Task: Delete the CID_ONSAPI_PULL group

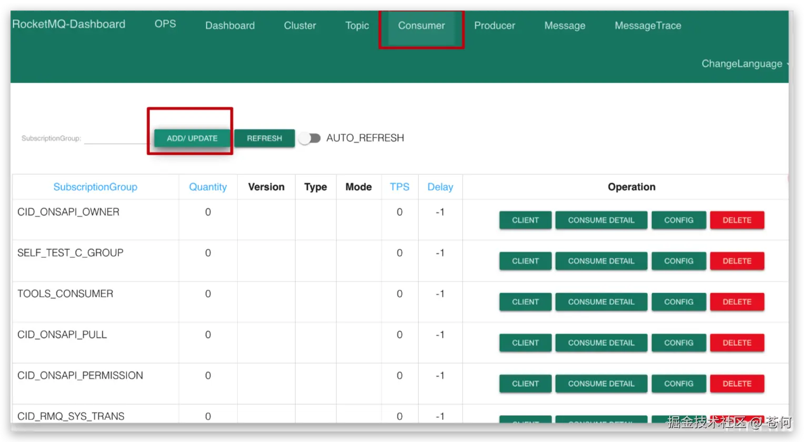Action: (737, 343)
